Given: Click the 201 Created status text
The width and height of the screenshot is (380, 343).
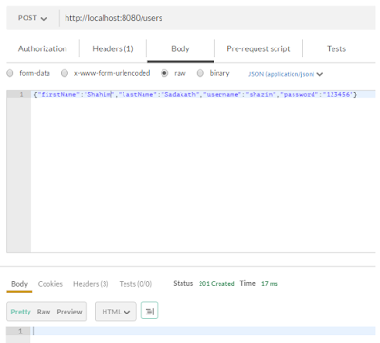Looking at the screenshot, I should click(x=217, y=284).
